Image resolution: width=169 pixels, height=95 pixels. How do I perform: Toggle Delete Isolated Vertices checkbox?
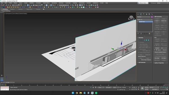tap(139, 53)
